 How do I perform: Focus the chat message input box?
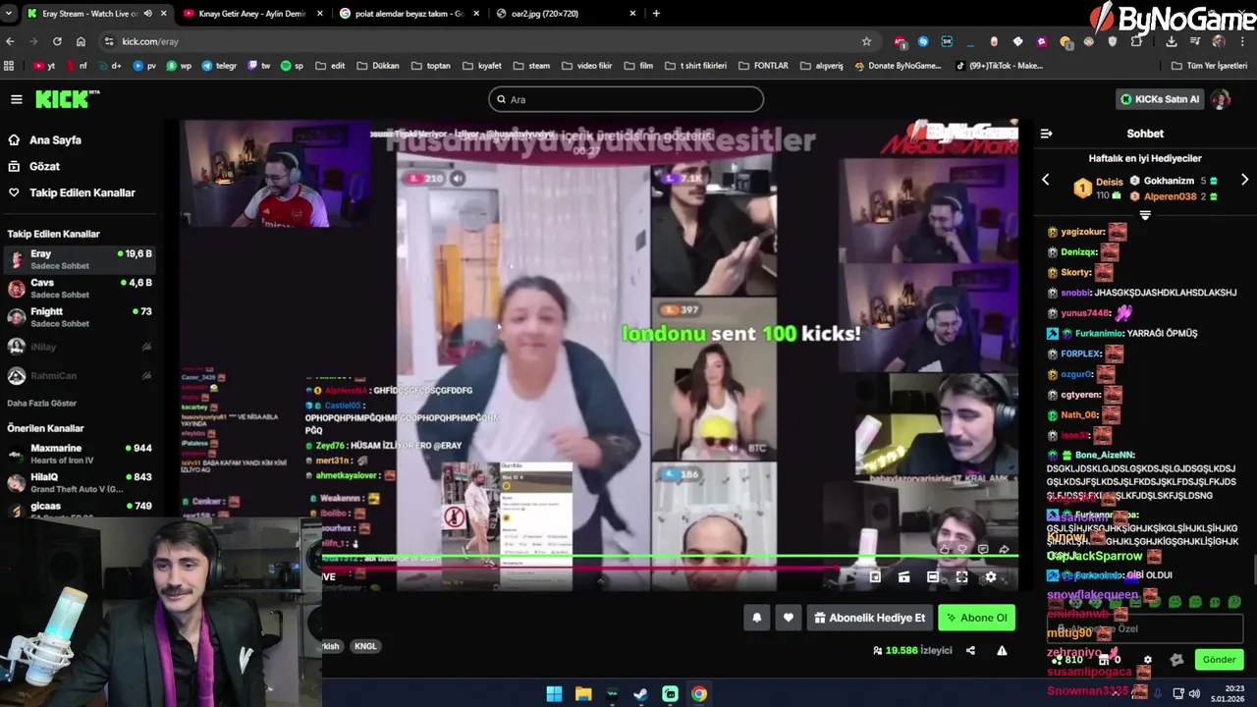pos(1145,628)
